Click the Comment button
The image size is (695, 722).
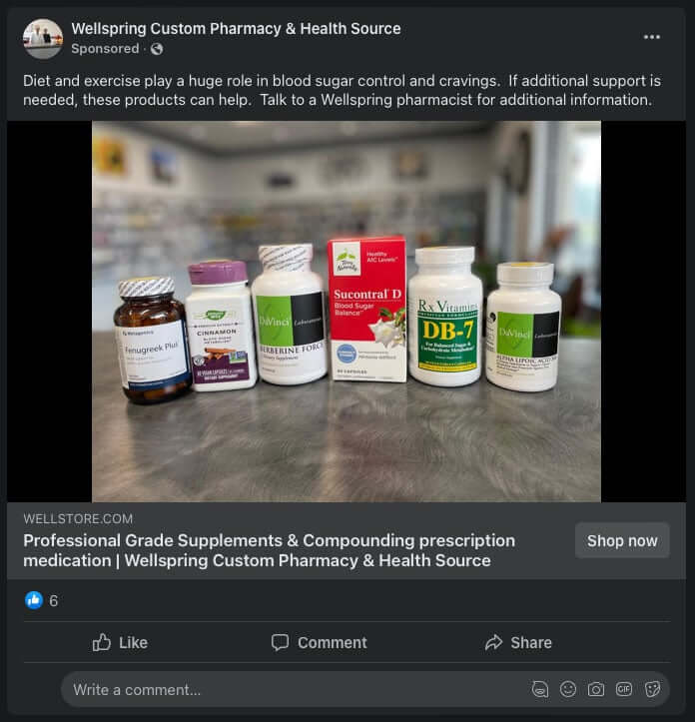[x=320, y=642]
